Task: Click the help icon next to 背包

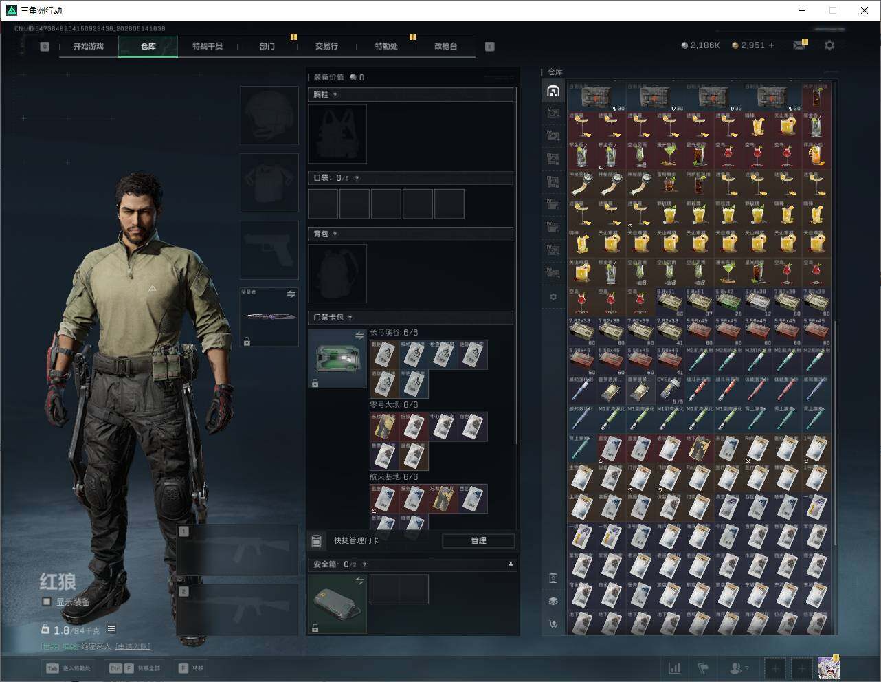Action: (x=335, y=234)
